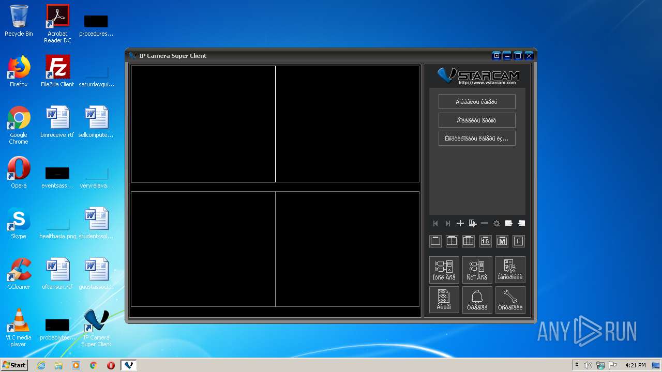Viewport: 662px width, 372px height.
Task: Switch to four-pane grid layout
Action: point(452,241)
